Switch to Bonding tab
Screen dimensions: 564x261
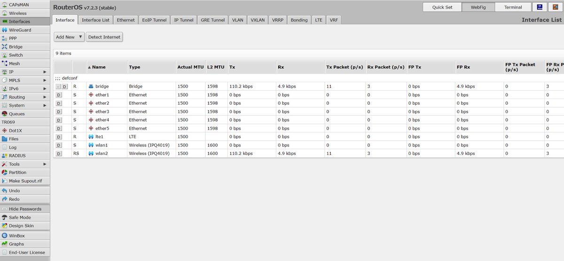(299, 20)
